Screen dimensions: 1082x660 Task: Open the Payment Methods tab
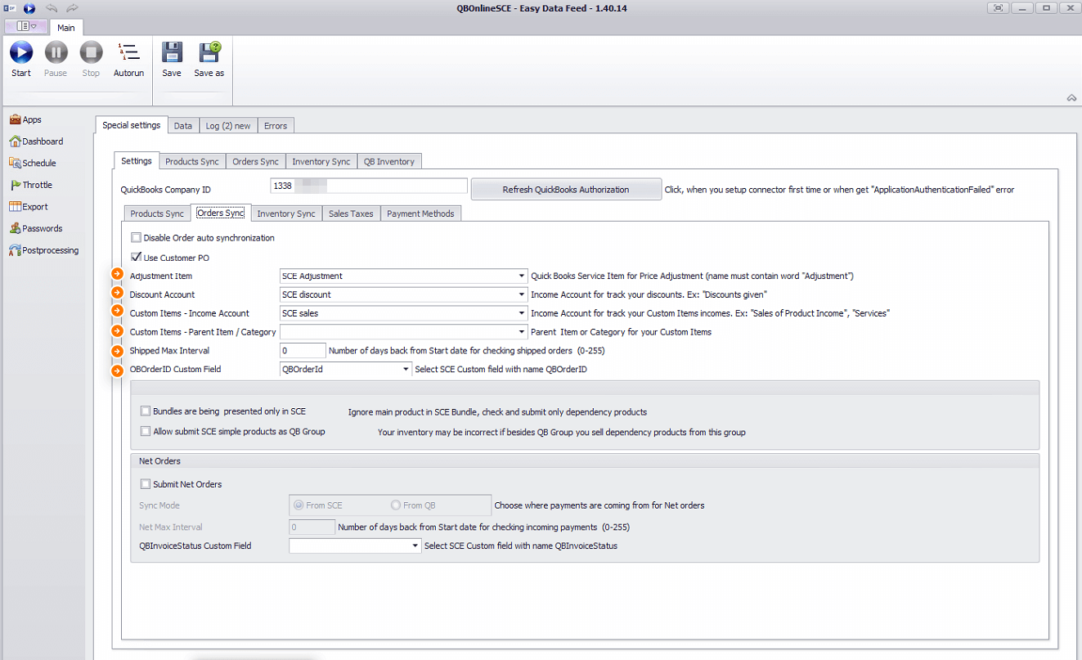(420, 213)
